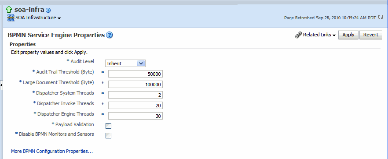
Task: Enable the Payload Validation checkbox
Action: 108,126
